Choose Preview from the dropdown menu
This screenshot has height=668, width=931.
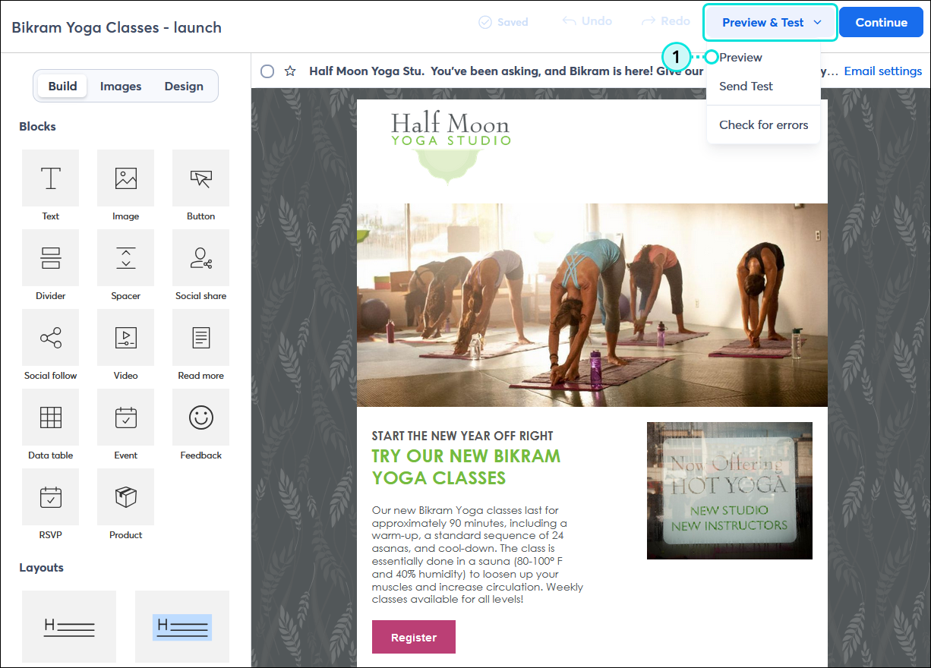740,57
